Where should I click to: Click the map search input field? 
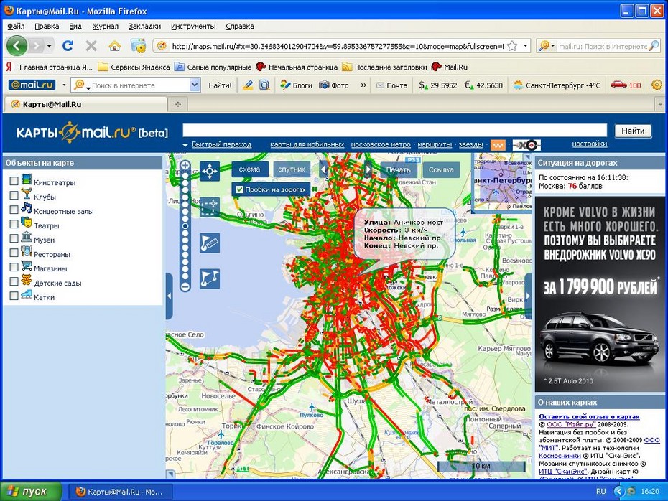[x=394, y=130]
